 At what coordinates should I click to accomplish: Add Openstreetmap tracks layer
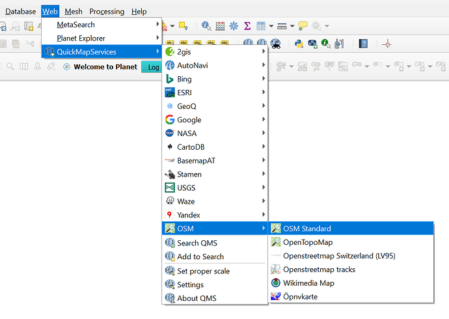click(351, 270)
